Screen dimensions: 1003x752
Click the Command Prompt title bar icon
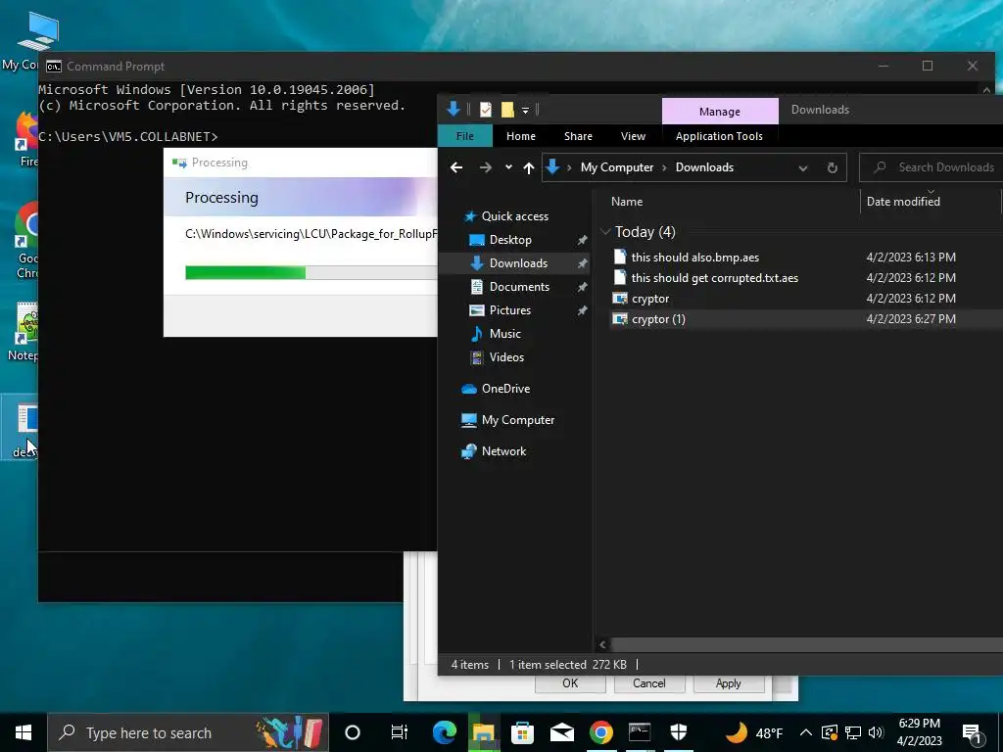(54, 67)
